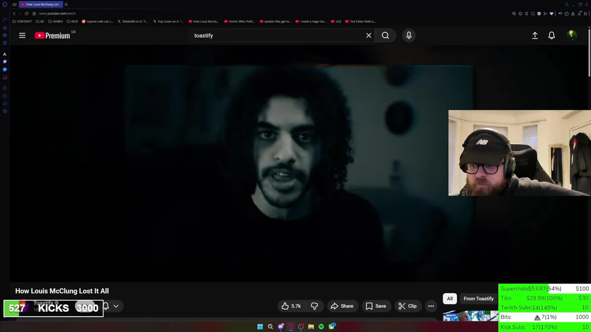
Task: Open the CONTENT? bookmarks folder
Action: (22, 21)
